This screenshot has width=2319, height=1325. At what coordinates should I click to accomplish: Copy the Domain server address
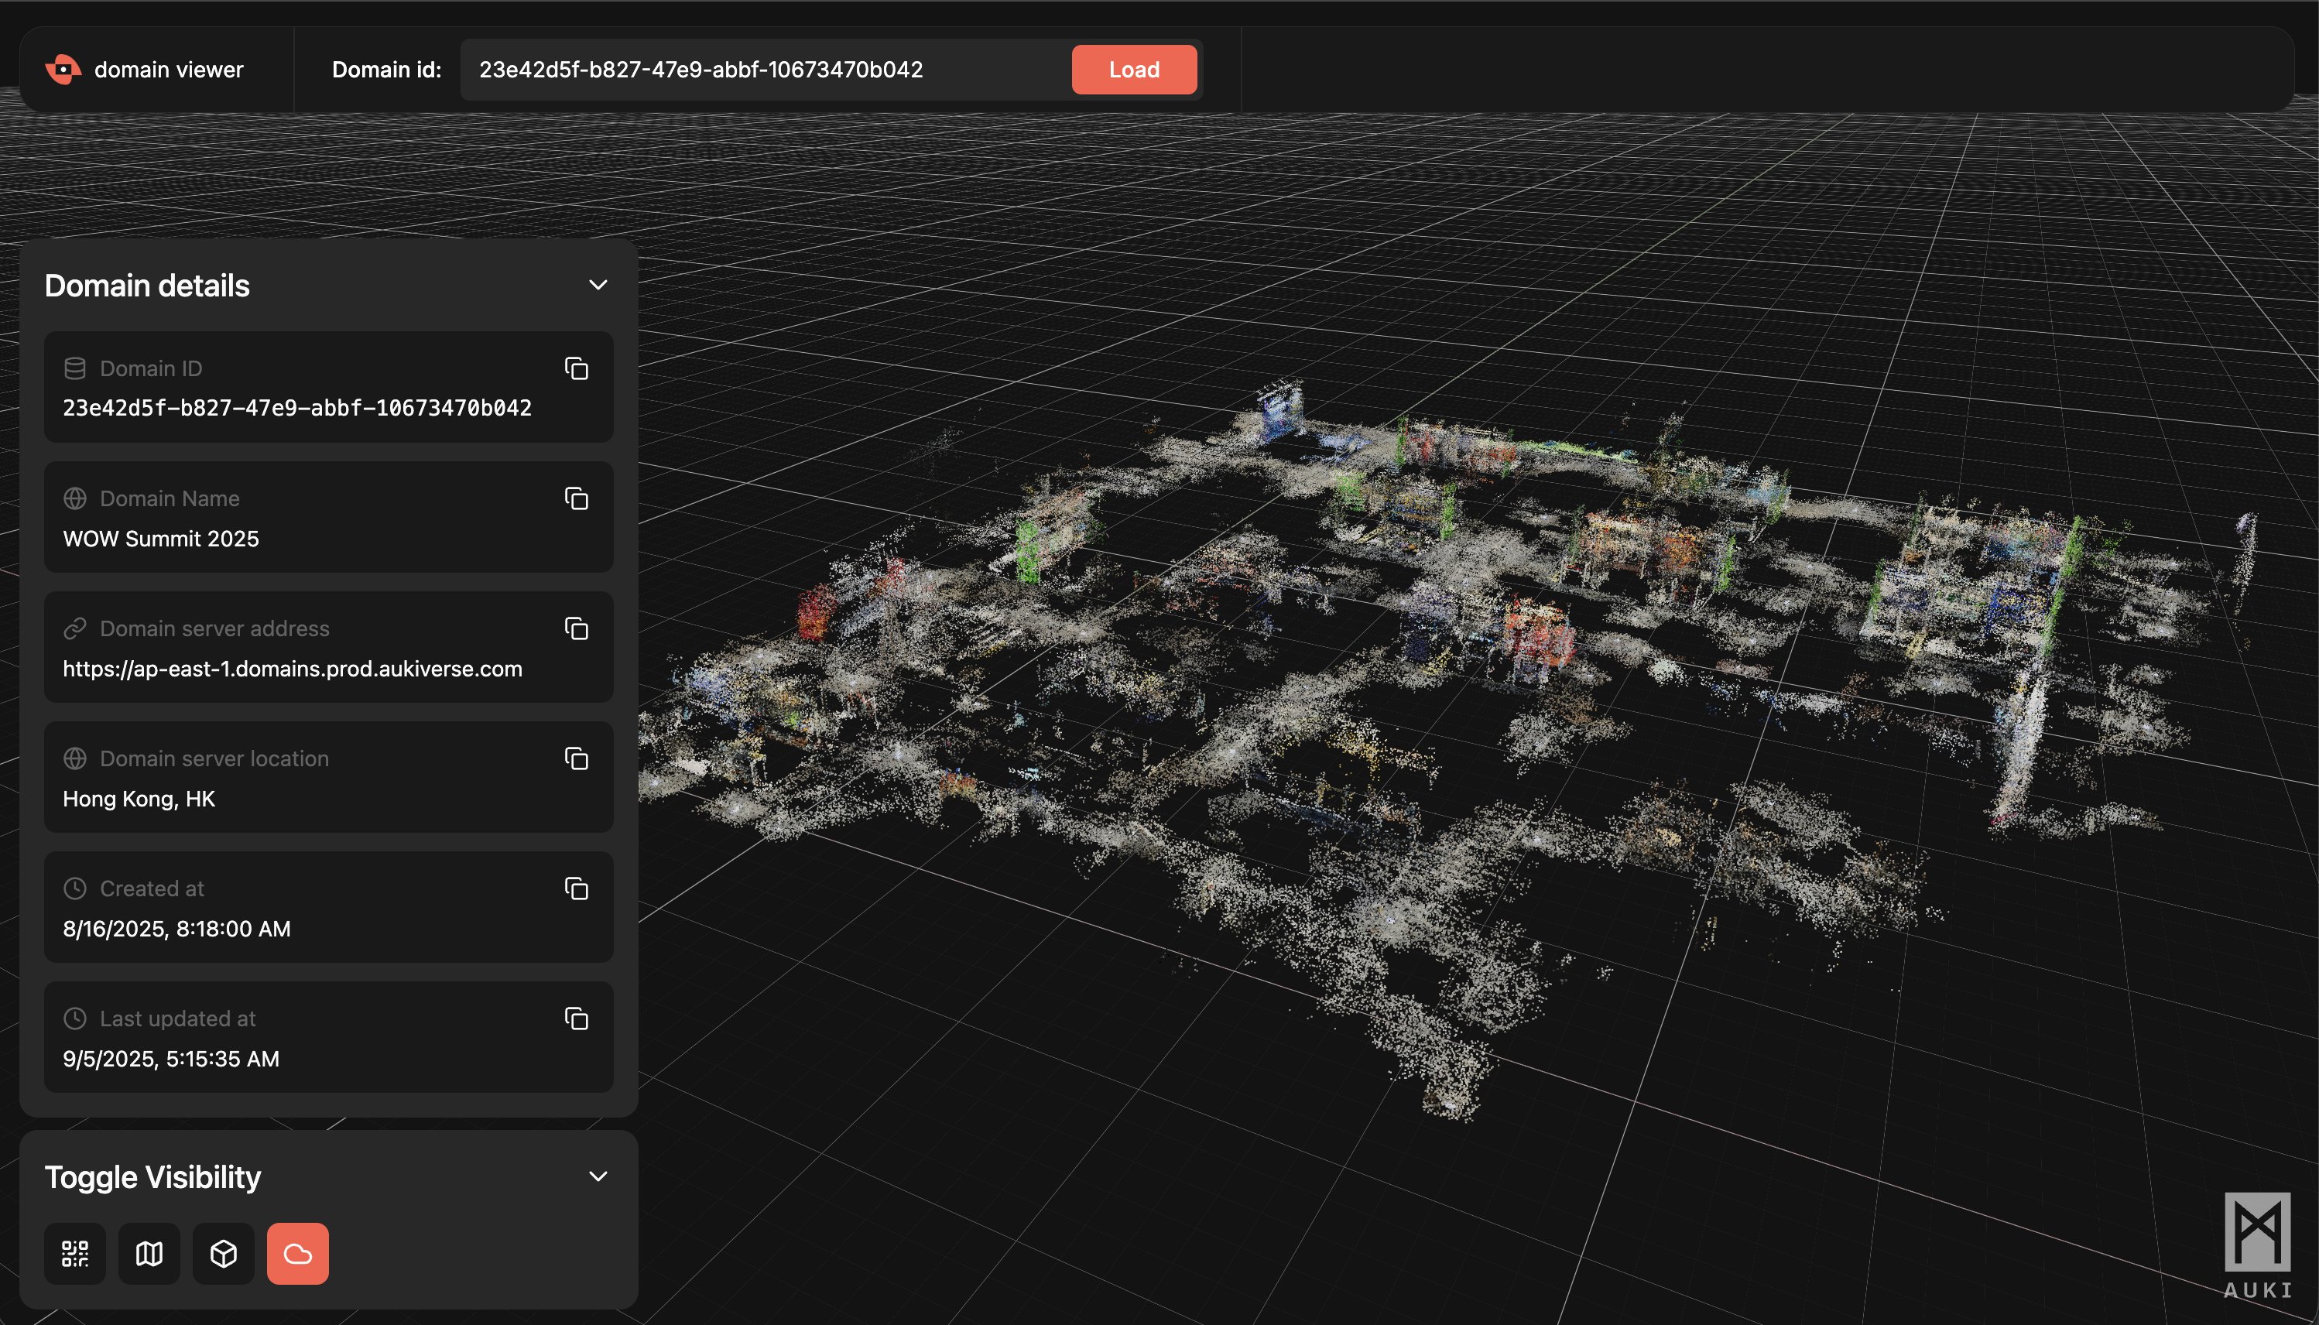pyautogui.click(x=576, y=628)
